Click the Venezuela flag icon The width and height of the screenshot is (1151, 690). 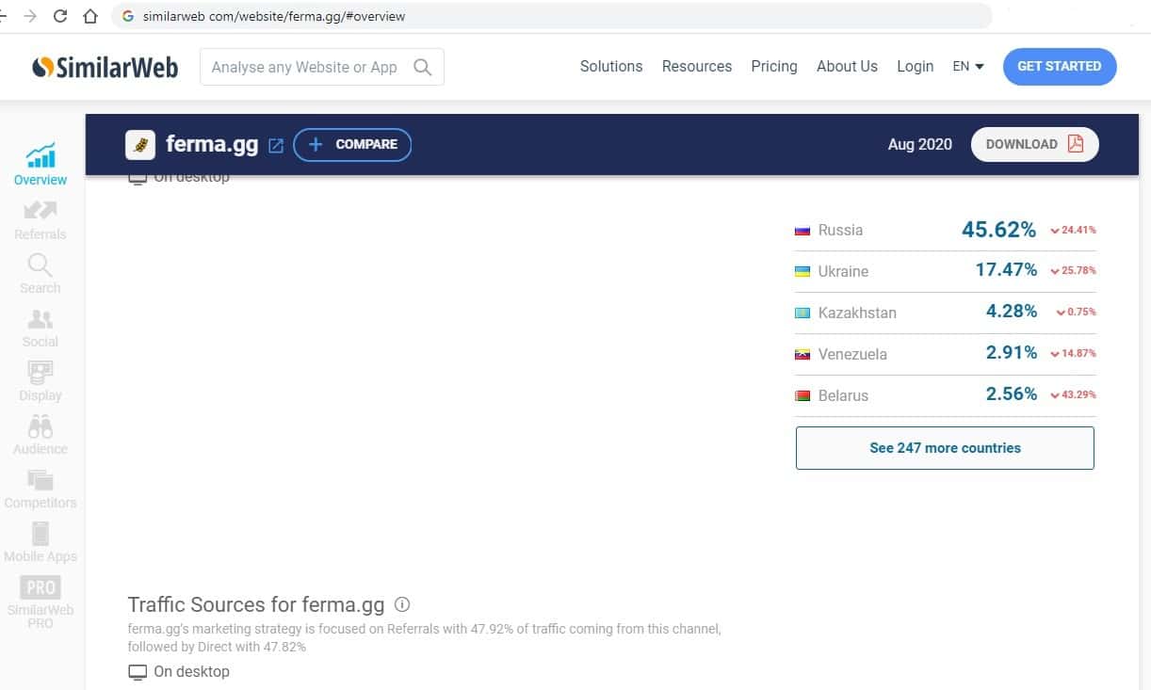click(x=802, y=355)
